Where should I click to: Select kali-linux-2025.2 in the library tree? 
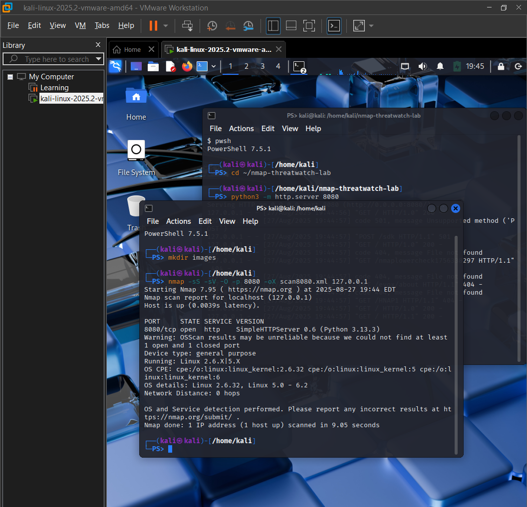(x=71, y=99)
